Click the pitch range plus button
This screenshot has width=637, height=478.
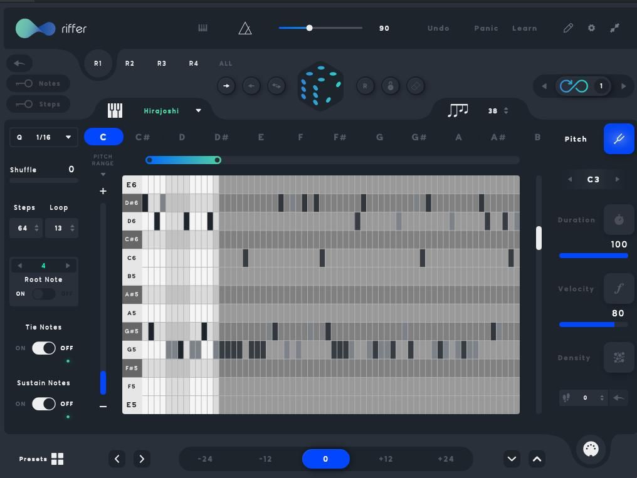tap(103, 190)
